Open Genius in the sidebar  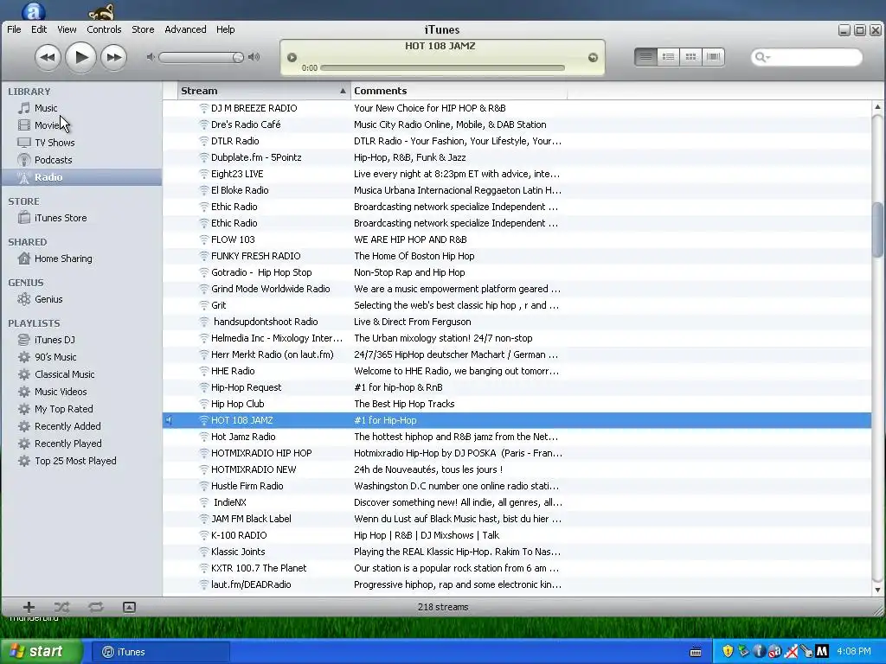pos(82,299)
